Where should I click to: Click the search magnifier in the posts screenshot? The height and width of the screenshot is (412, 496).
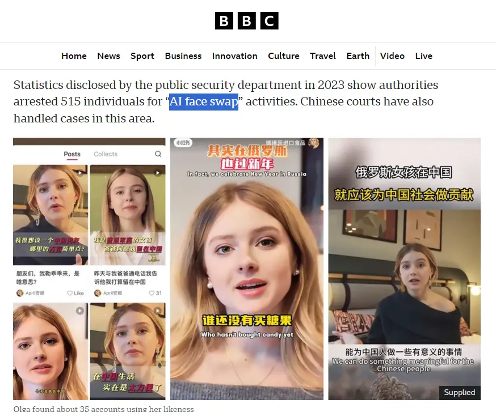tap(158, 154)
